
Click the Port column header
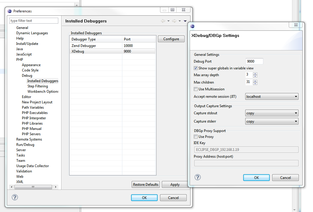point(139,39)
